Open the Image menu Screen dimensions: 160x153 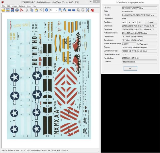pos(14,6)
